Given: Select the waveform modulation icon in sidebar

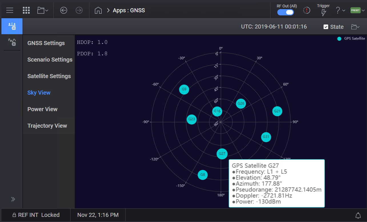Looking at the screenshot, I should (x=12, y=42).
